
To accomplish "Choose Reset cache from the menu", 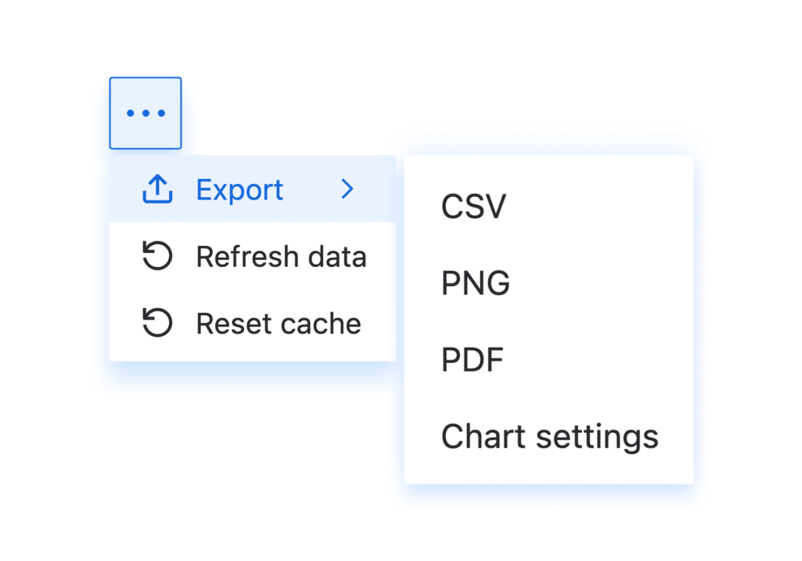I will tap(278, 323).
